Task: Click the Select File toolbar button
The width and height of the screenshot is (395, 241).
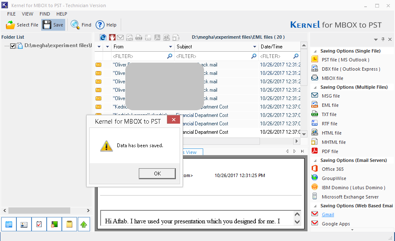Action: [22, 25]
